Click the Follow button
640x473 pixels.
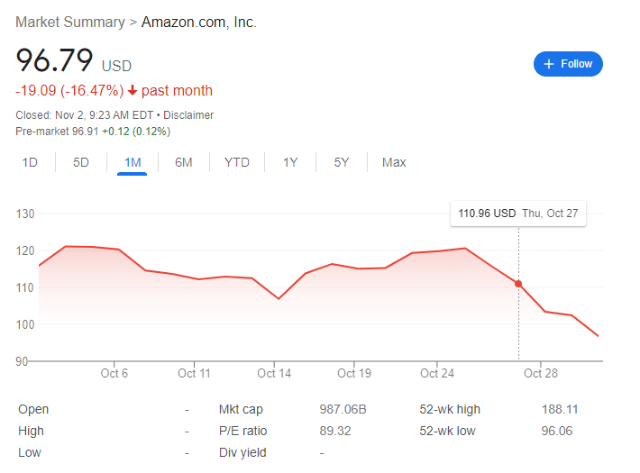coord(568,64)
